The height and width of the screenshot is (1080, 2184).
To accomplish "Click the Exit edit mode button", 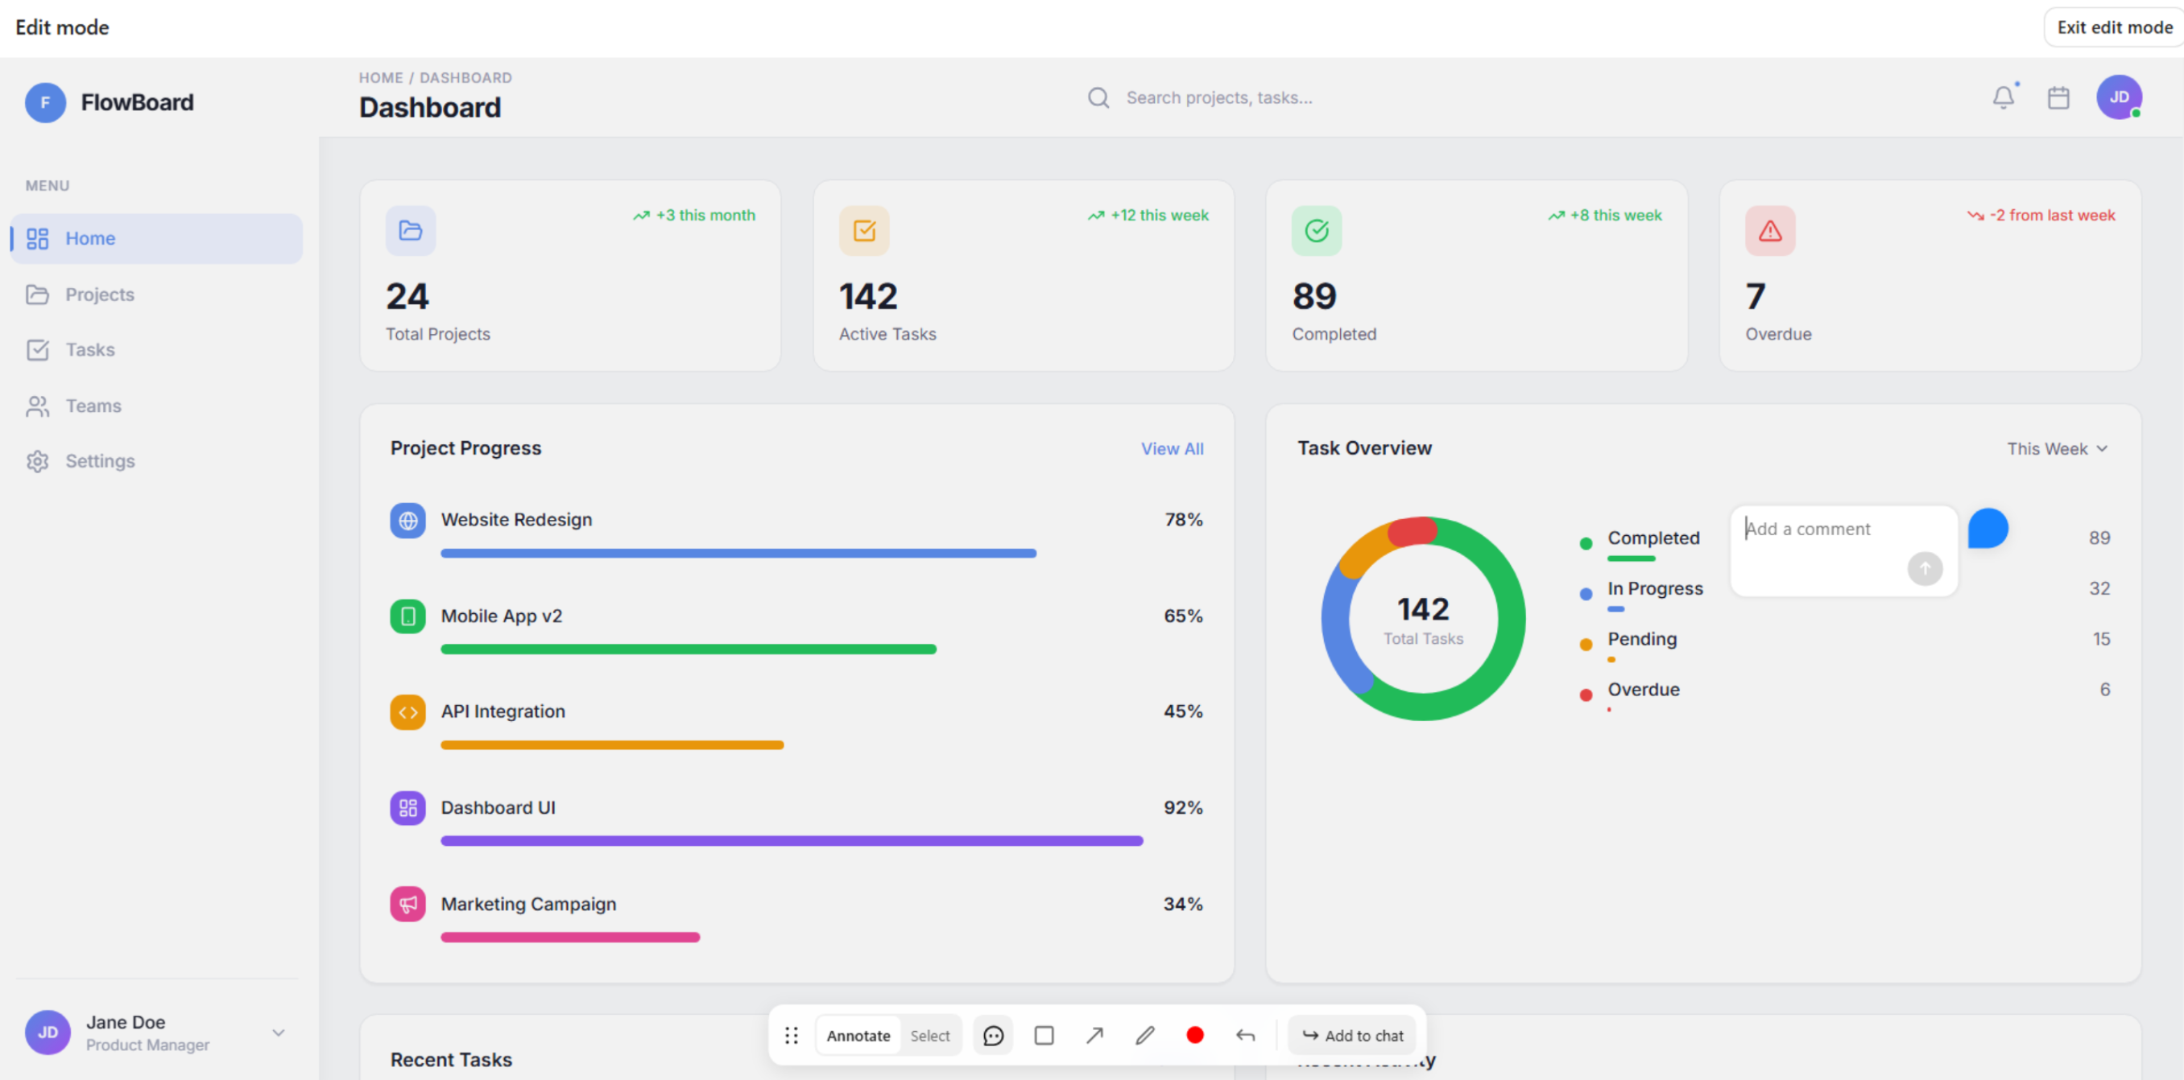I will click(2114, 27).
